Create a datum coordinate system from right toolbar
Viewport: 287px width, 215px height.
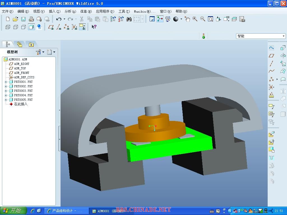point(271,87)
